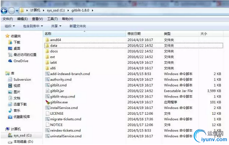Click the Back navigation arrow
The height and width of the screenshot is (145, 229).
4,11
